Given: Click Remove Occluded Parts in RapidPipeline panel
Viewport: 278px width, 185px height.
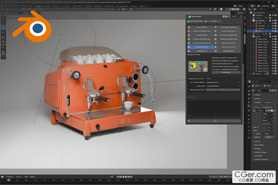Looking at the screenshot, I should pyautogui.click(x=201, y=31).
